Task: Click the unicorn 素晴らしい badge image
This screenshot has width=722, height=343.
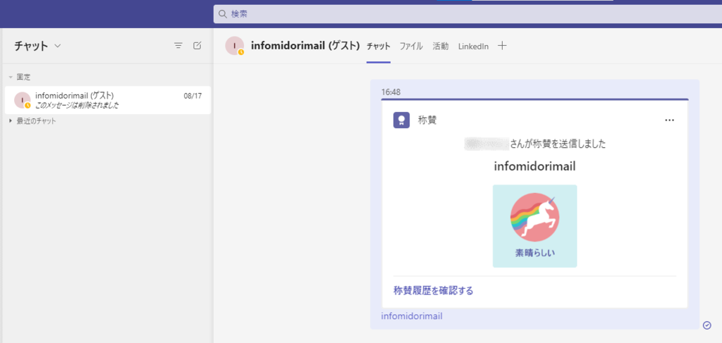Action: click(534, 226)
